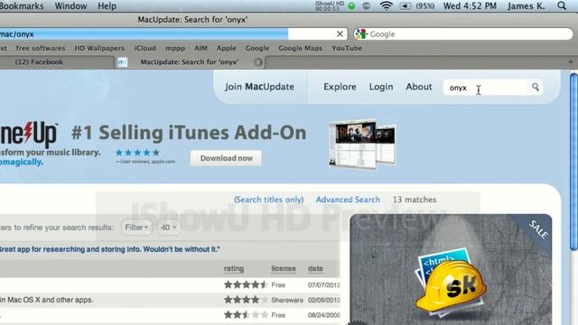Sort results by rating column
Viewport: 578px width, 325px height.
point(234,269)
